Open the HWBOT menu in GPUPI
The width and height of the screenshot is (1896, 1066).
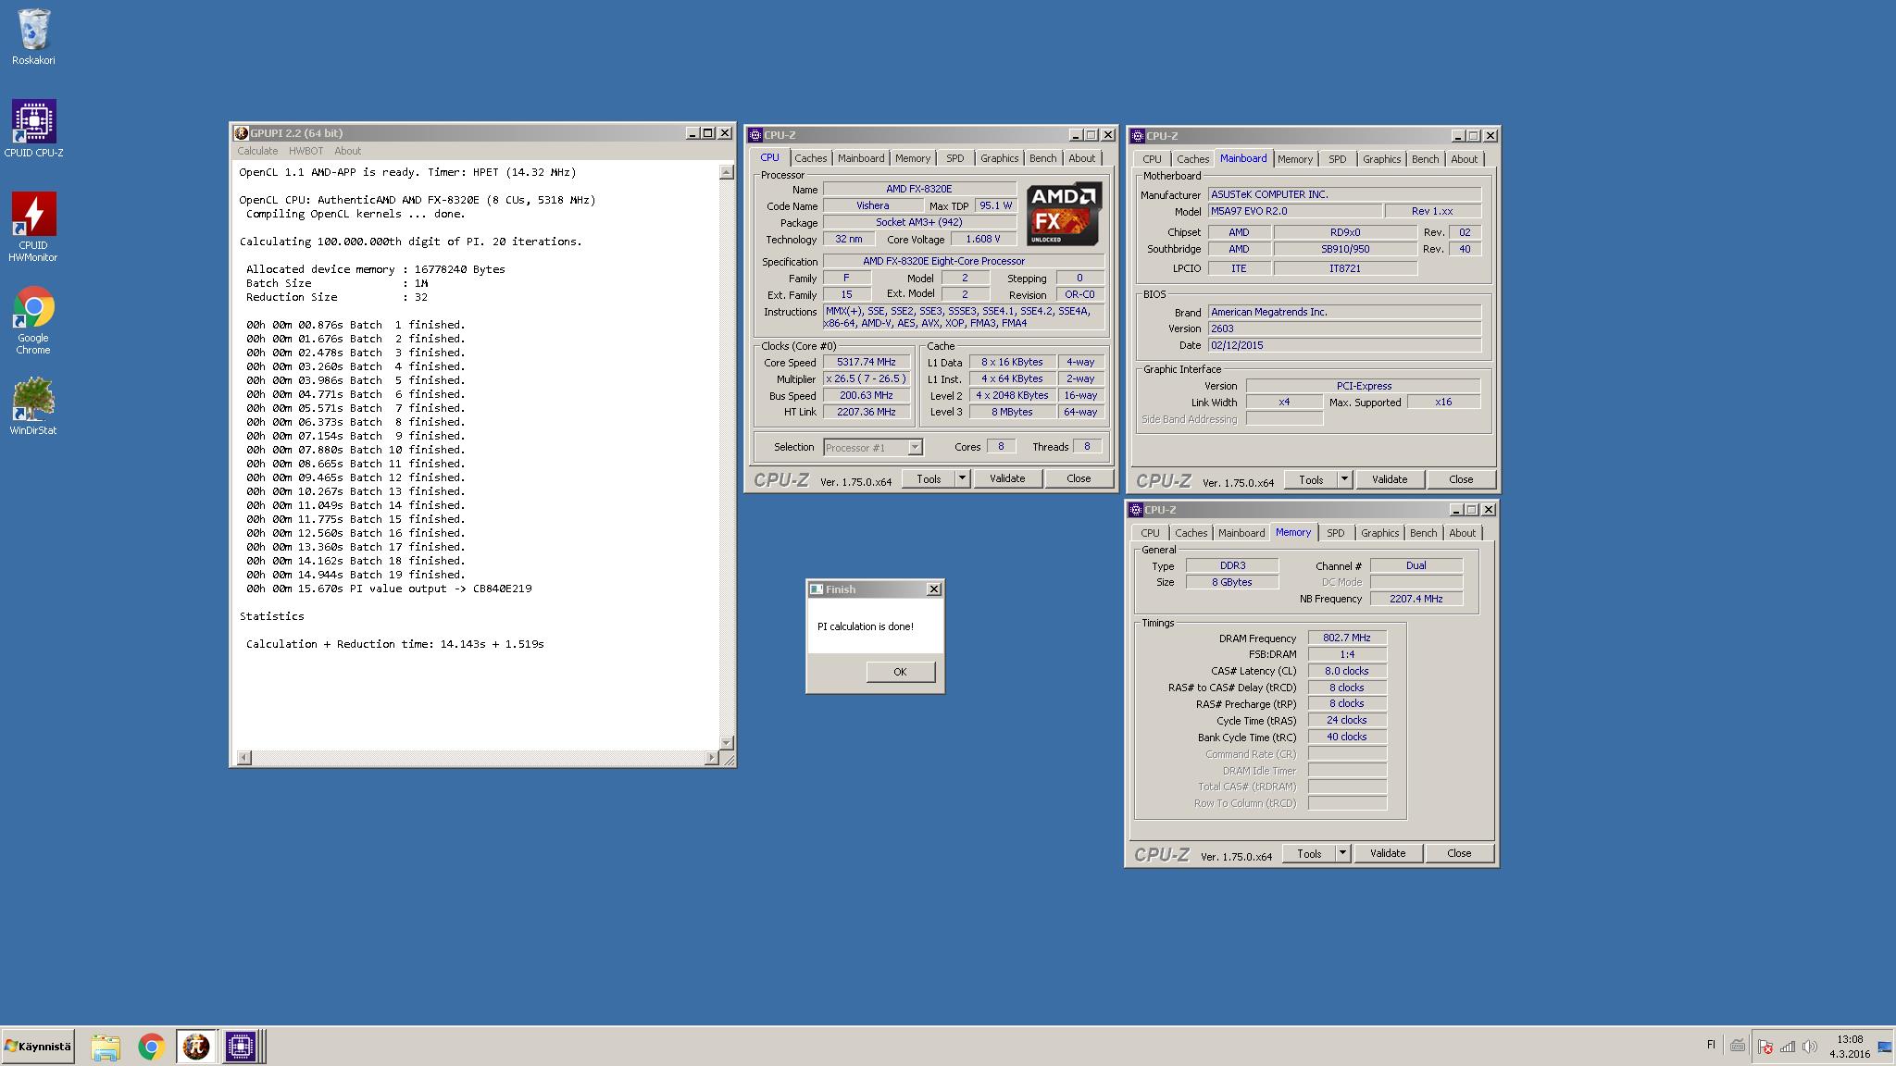point(306,151)
